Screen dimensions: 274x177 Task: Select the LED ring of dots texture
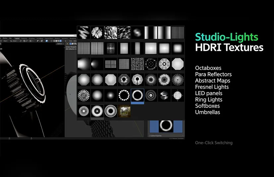pyautogui.click(x=124, y=95)
